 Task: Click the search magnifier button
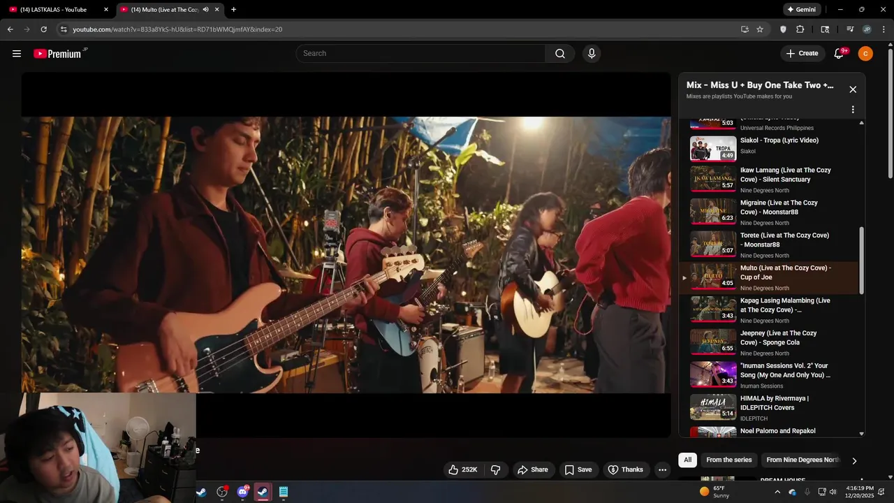(x=560, y=54)
